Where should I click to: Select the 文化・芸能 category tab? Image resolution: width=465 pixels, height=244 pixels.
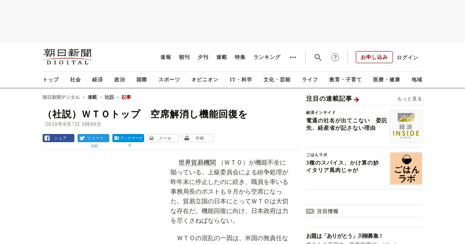[277, 80]
